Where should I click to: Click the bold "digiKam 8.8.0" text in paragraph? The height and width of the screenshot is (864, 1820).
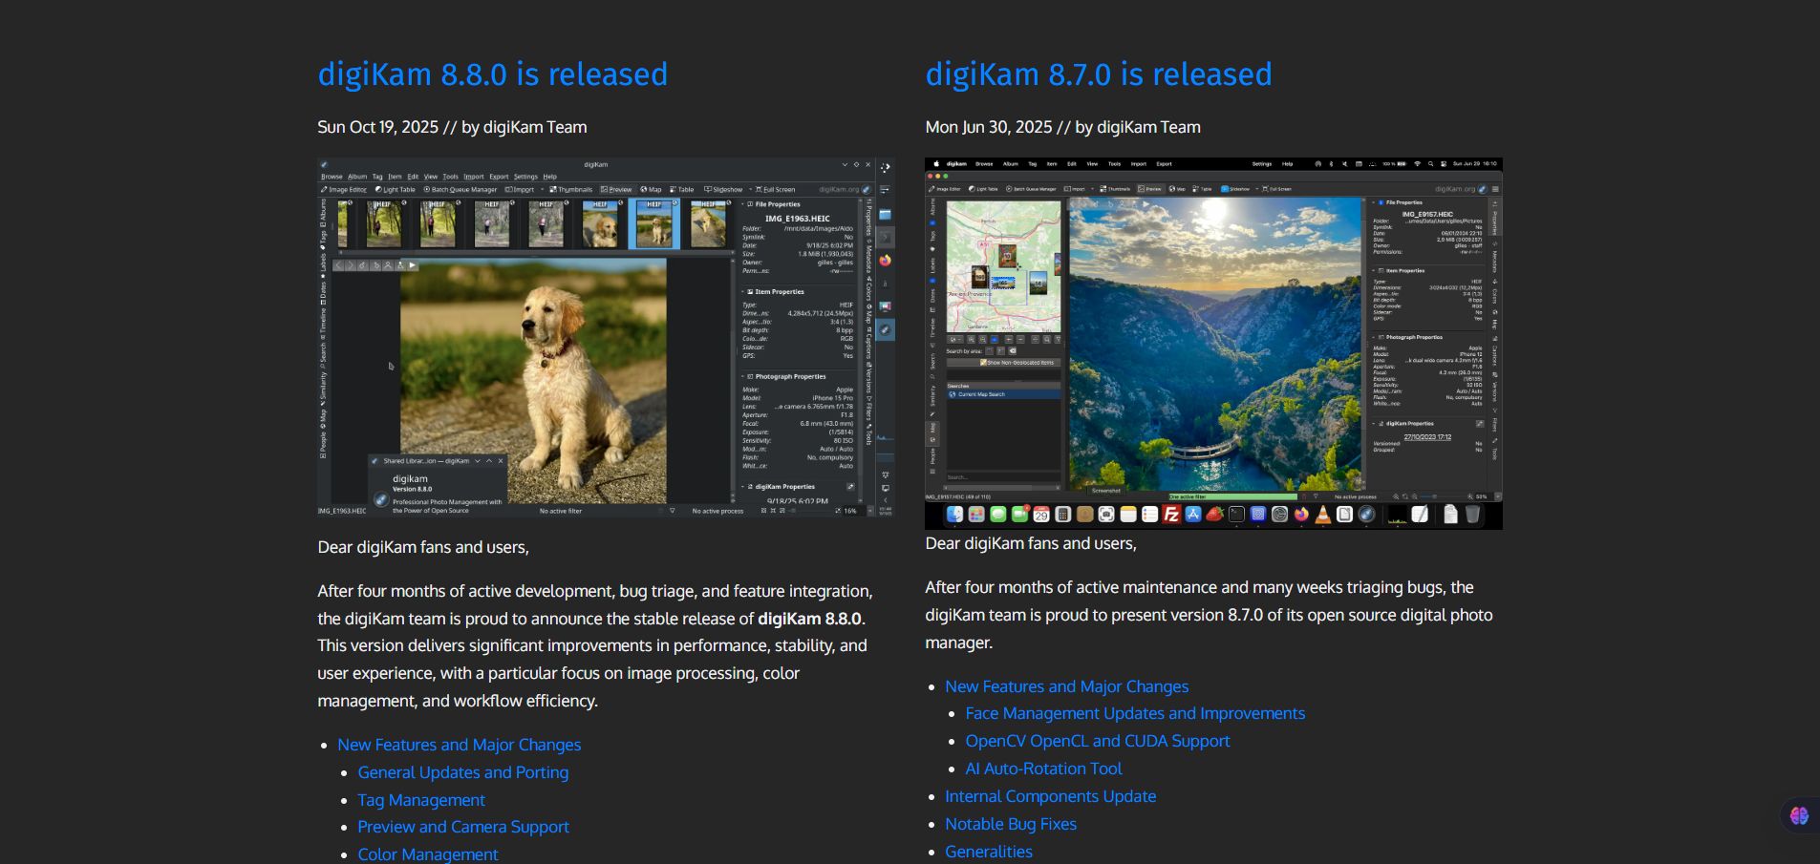tap(809, 619)
